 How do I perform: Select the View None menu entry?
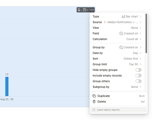tap(117, 28)
